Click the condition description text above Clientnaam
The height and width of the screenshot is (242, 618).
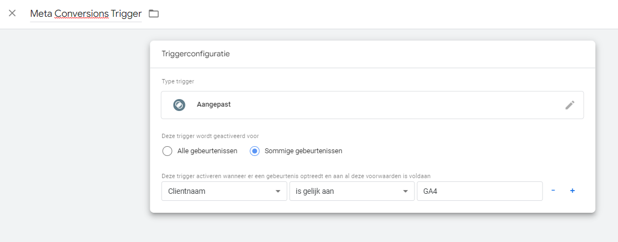click(x=300, y=176)
